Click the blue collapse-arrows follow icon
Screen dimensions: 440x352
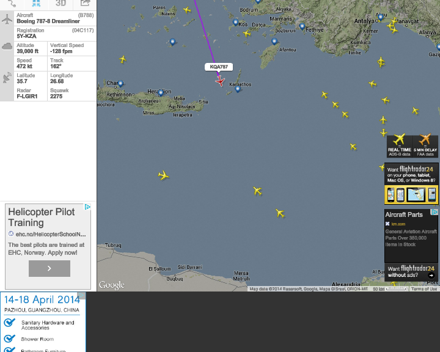36,3
